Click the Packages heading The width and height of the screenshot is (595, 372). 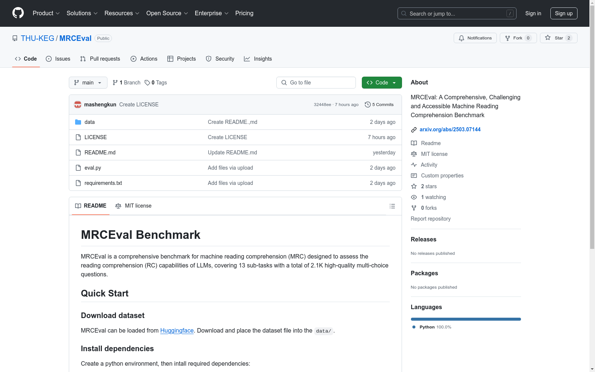point(424,273)
